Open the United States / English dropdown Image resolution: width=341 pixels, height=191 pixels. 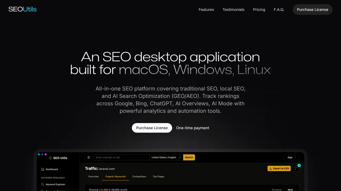[x=166, y=157]
